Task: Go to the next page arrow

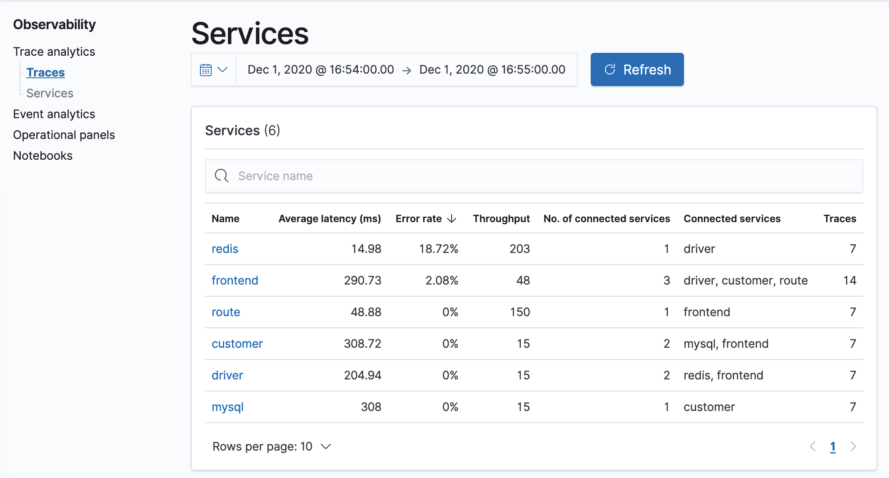Action: pyautogui.click(x=853, y=446)
